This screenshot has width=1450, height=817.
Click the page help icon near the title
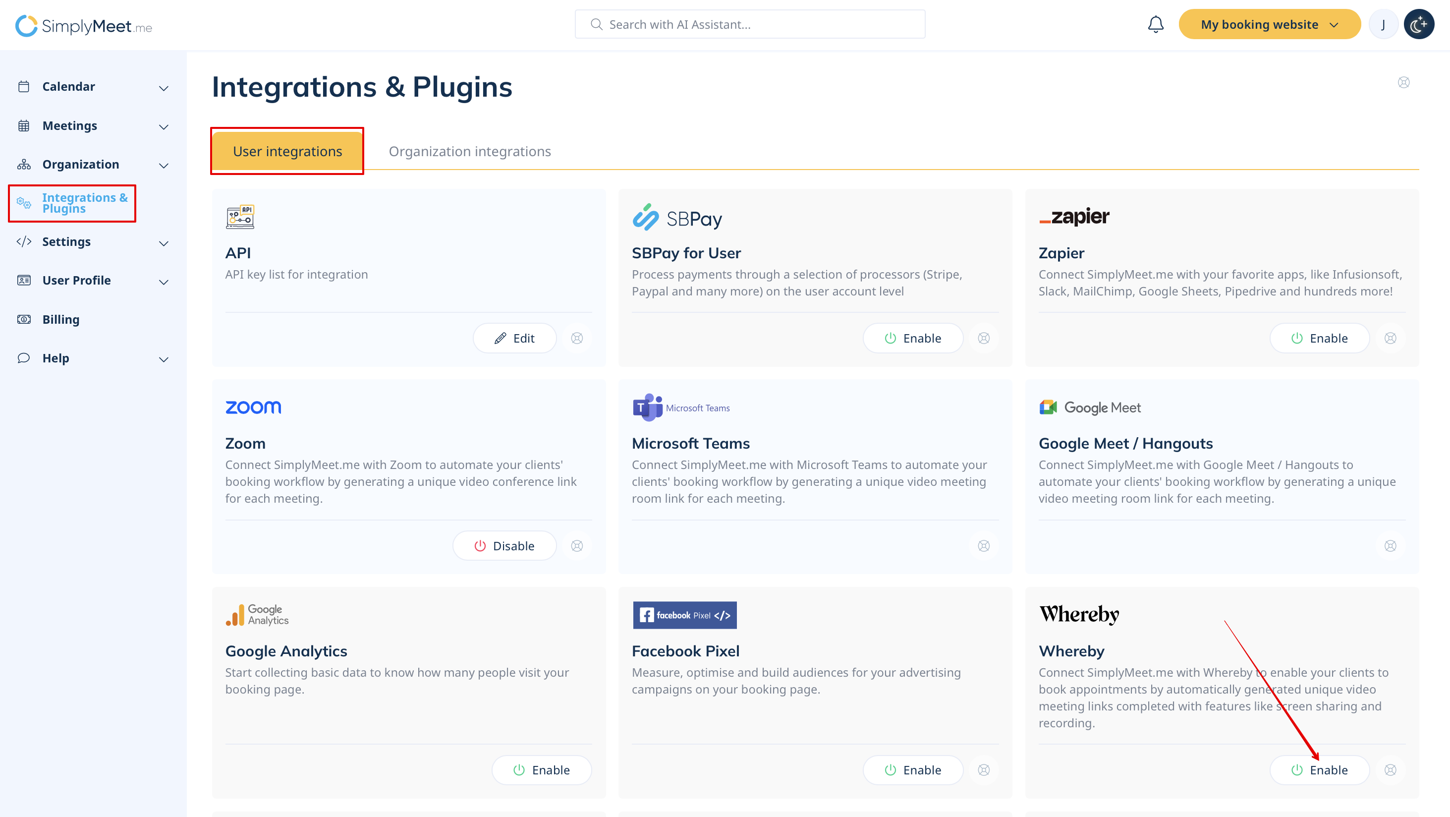(1403, 83)
